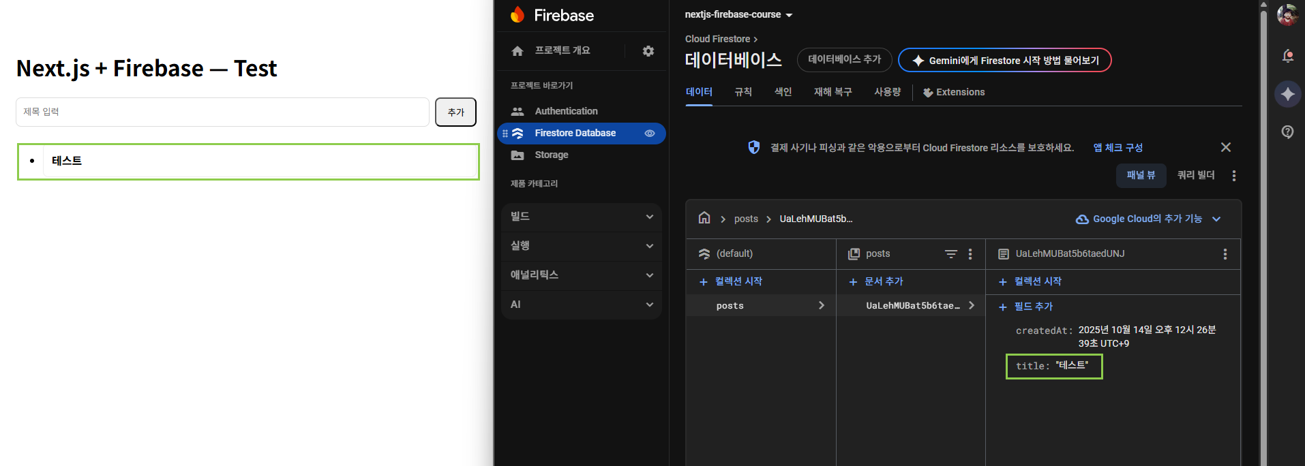Switch to the 사용량 tab
This screenshot has width=1305, height=466.
tap(887, 92)
